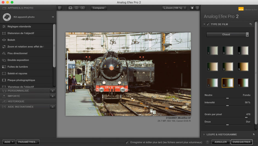
Task: Select Réglages standards filter
Action: pos(27,27)
